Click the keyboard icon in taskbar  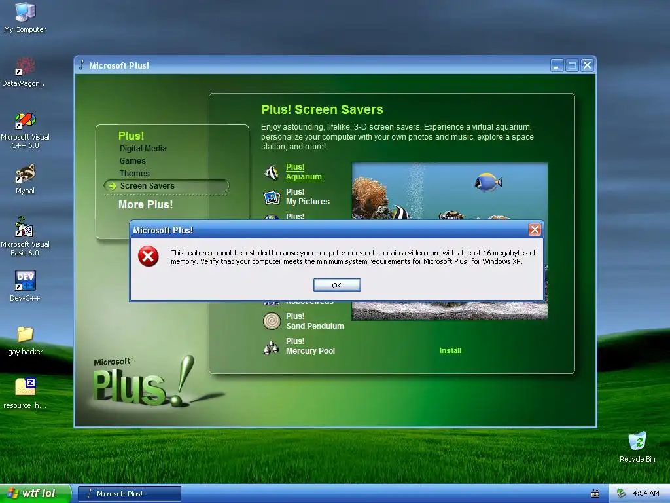coord(595,494)
